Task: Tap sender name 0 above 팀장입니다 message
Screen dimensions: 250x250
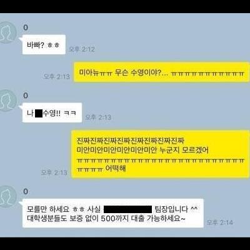Action: click(26, 191)
